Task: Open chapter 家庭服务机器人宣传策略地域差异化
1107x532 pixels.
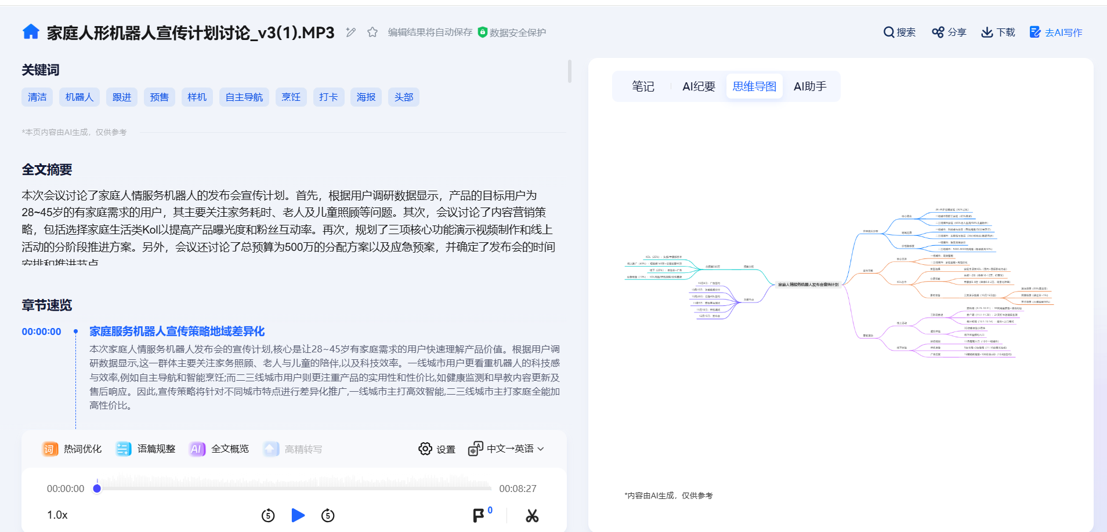Action: (x=177, y=331)
